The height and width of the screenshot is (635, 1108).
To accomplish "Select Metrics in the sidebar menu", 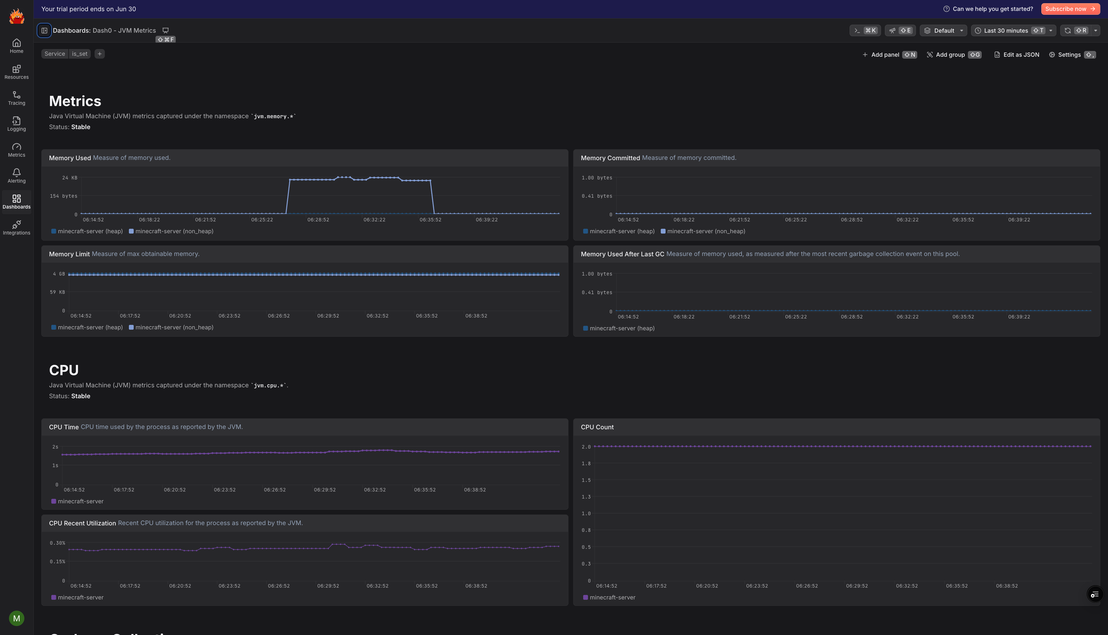I will coord(17,150).
